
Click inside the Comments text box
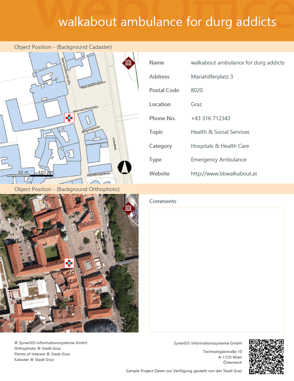(216, 270)
